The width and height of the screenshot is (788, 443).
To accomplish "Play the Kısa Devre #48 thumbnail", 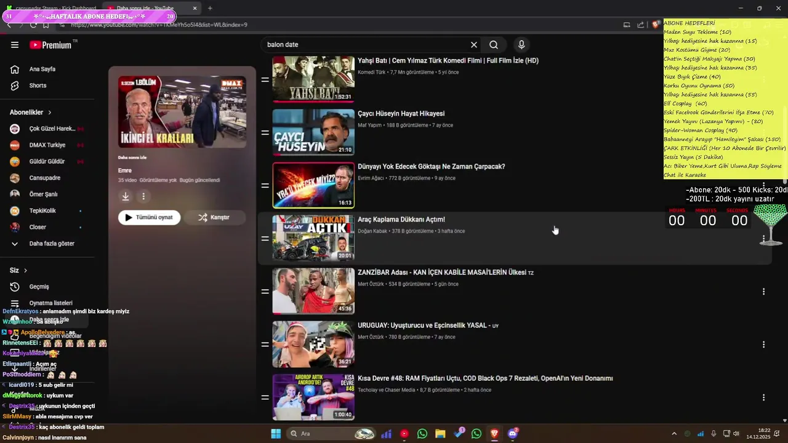I will [313, 397].
